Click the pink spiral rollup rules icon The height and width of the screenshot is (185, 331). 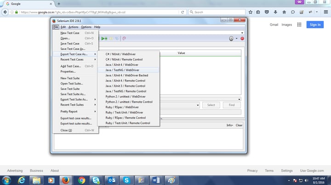(x=124, y=38)
